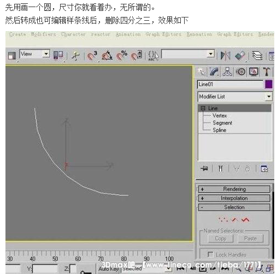This screenshot has height=274, width=277.
Task: Open the Display command panel
Action: click(254, 72)
